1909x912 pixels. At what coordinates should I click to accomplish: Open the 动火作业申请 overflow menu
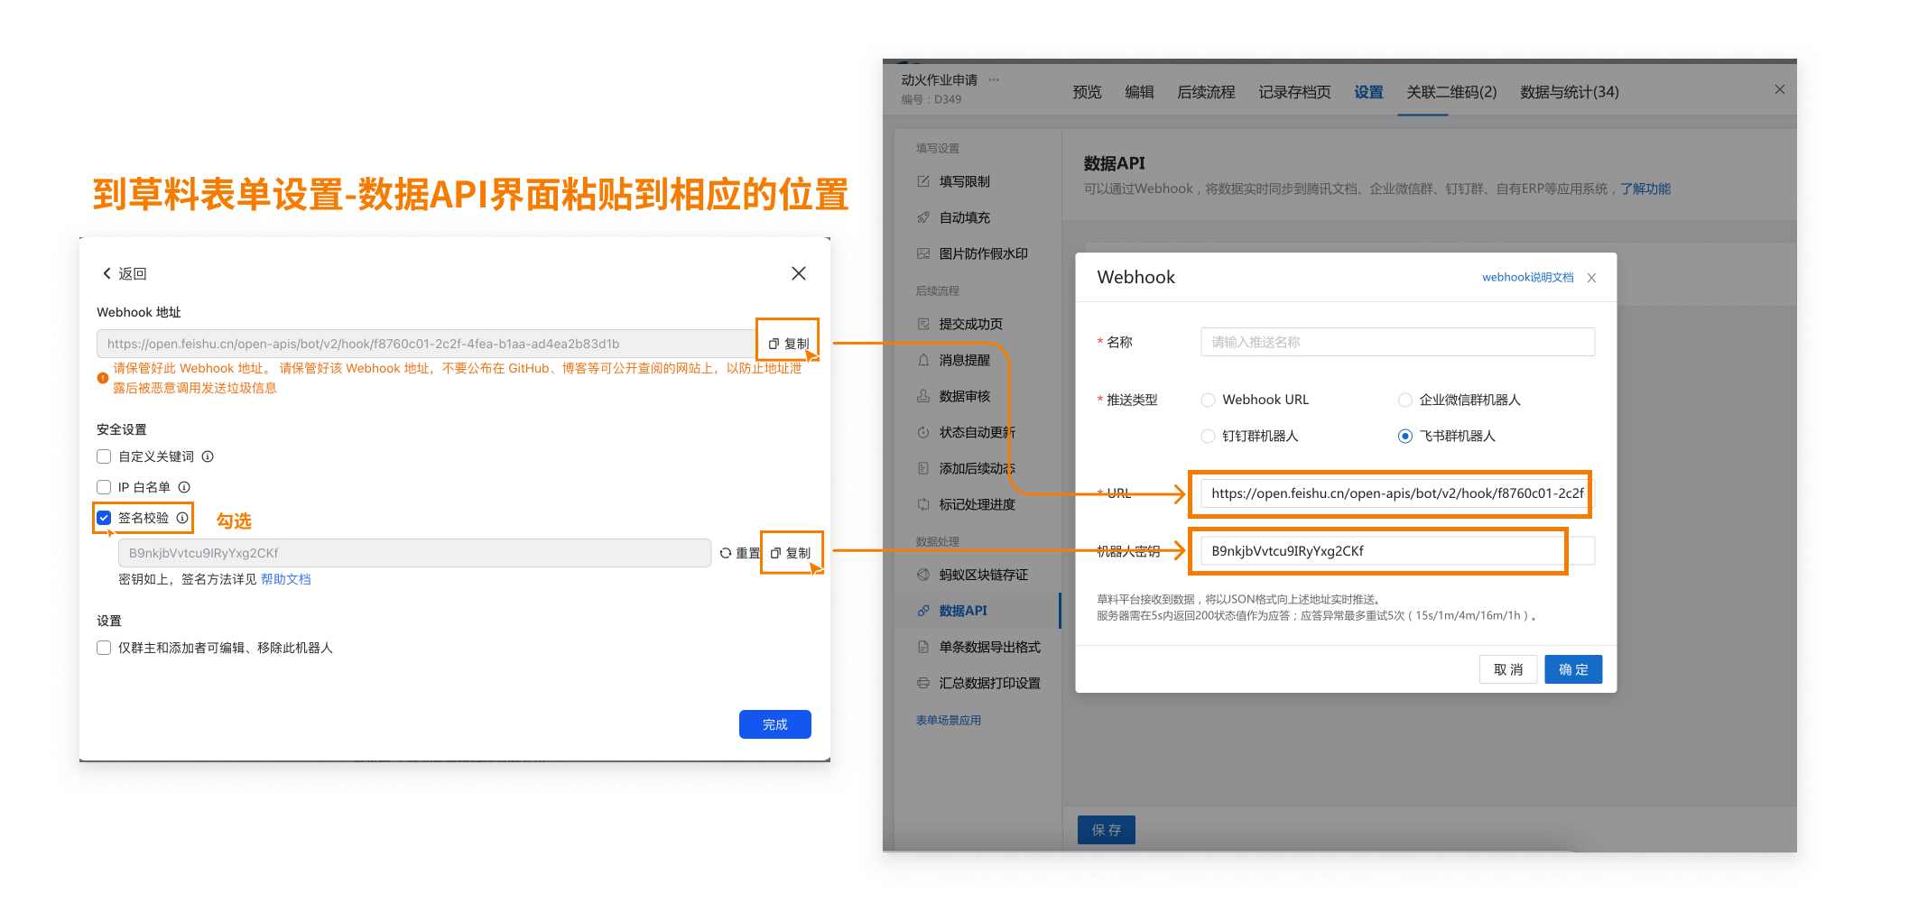coord(994,79)
